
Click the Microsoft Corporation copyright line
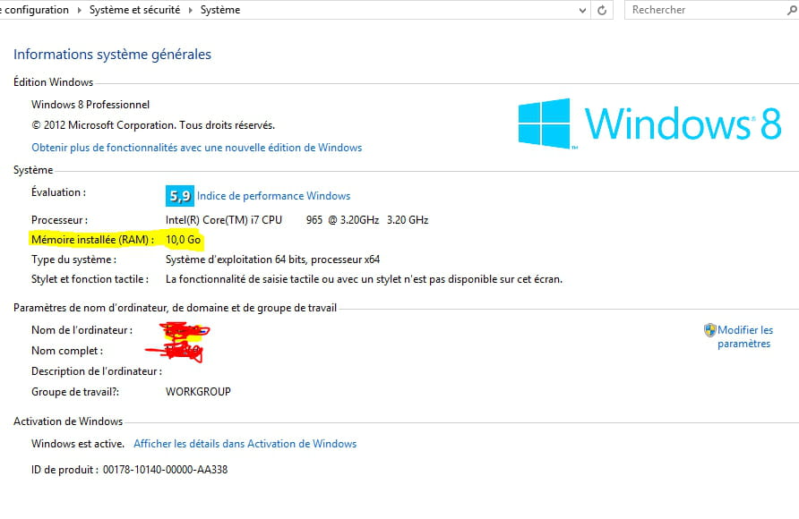(153, 125)
